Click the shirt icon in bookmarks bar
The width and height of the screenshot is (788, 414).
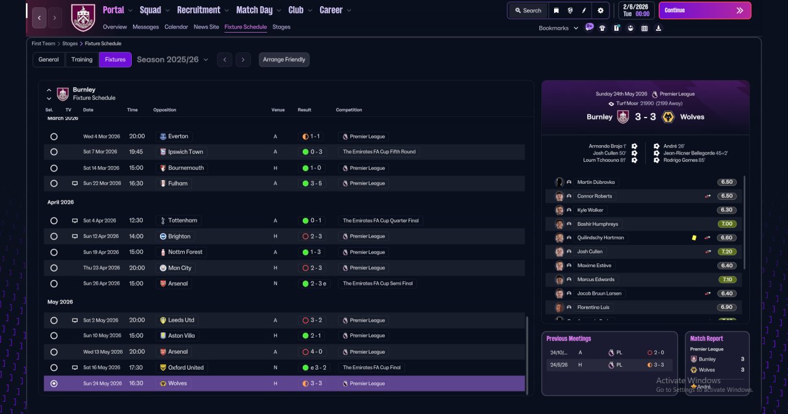click(602, 28)
